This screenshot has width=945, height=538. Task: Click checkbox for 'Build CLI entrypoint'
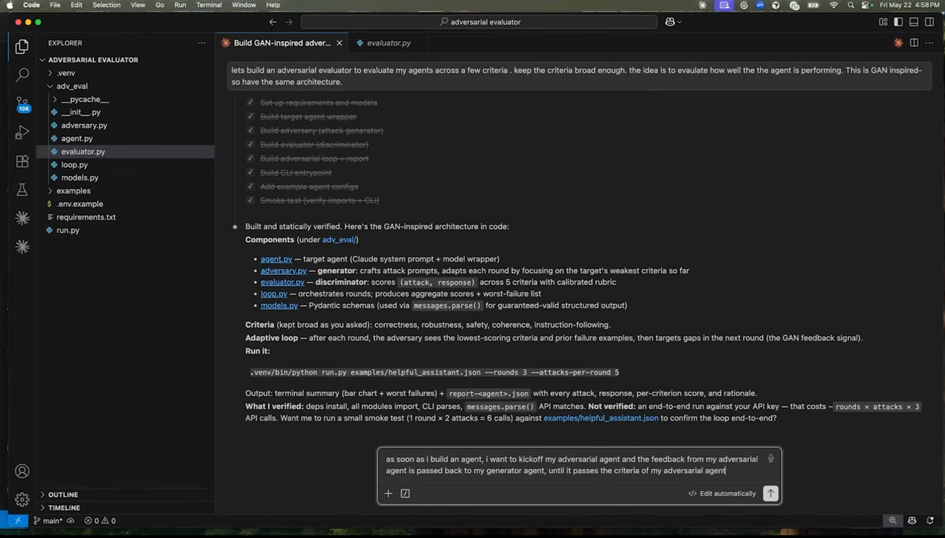[250, 173]
